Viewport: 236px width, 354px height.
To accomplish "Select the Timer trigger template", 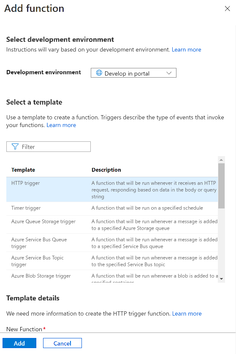I will tap(112, 208).
